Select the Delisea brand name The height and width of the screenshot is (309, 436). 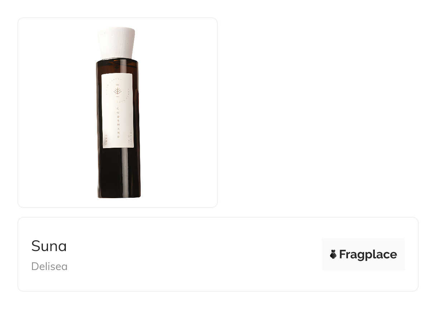tap(49, 266)
